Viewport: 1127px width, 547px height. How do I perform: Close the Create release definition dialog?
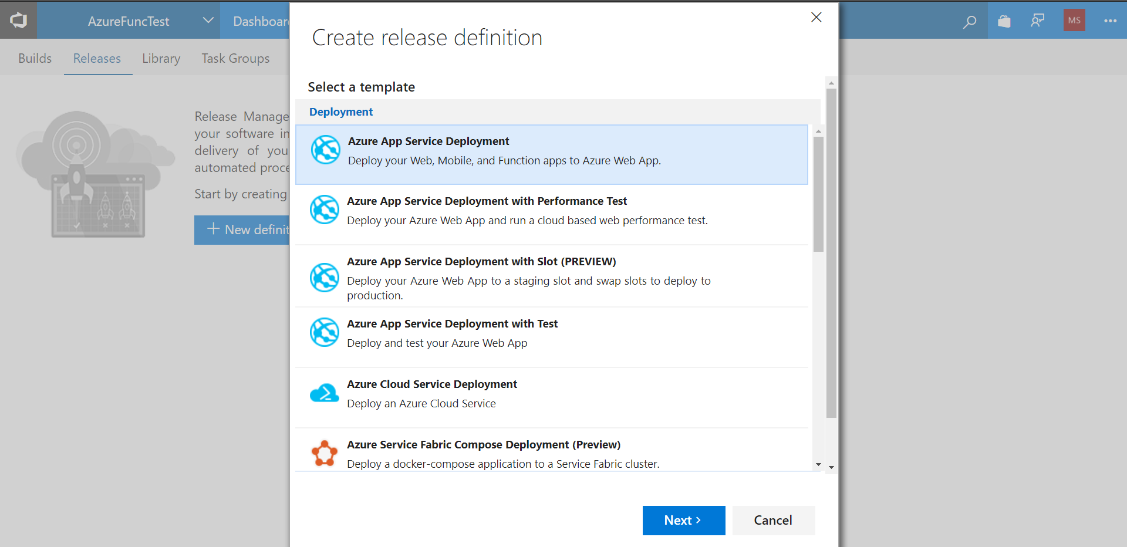coord(816,18)
